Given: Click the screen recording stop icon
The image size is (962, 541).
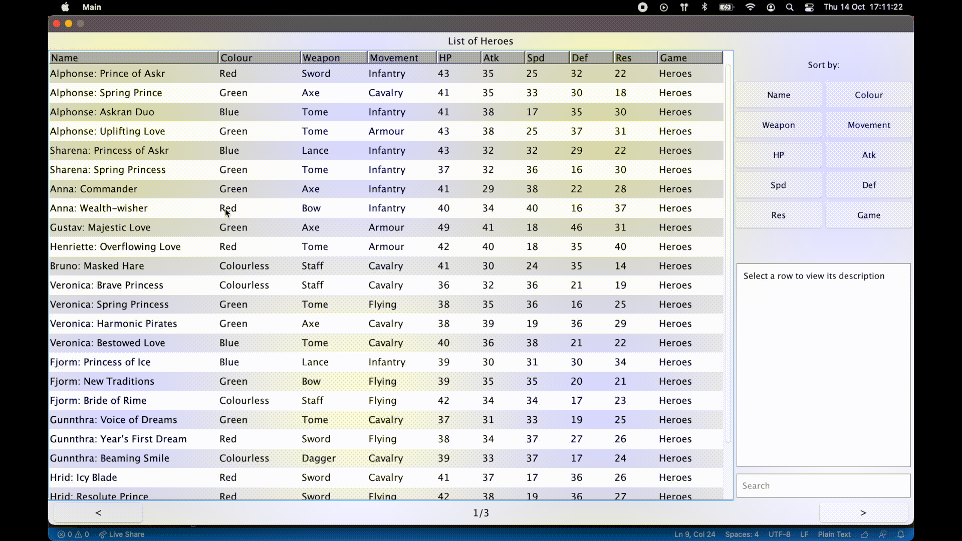Looking at the screenshot, I should point(643,7).
